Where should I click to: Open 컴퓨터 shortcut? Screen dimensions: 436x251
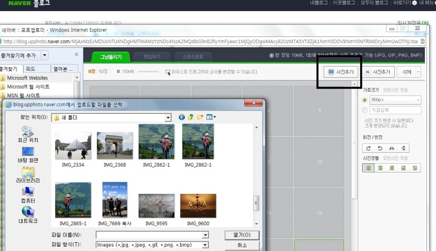click(28, 195)
